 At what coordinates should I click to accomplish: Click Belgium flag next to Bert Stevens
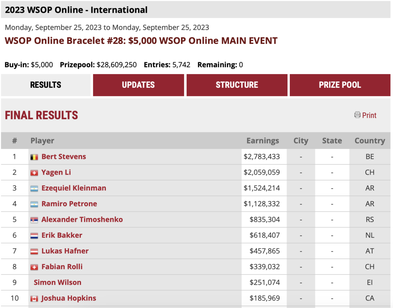(34, 157)
